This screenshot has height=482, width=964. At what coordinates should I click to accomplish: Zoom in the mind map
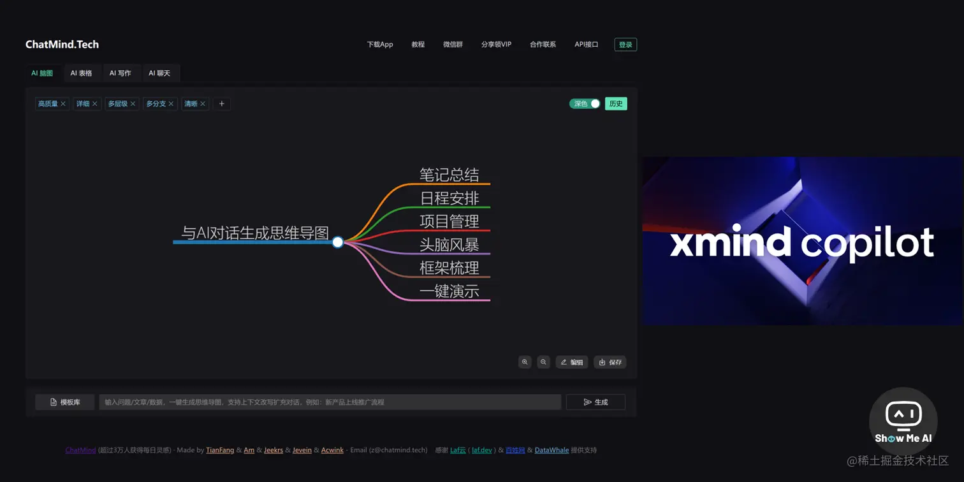coord(525,362)
